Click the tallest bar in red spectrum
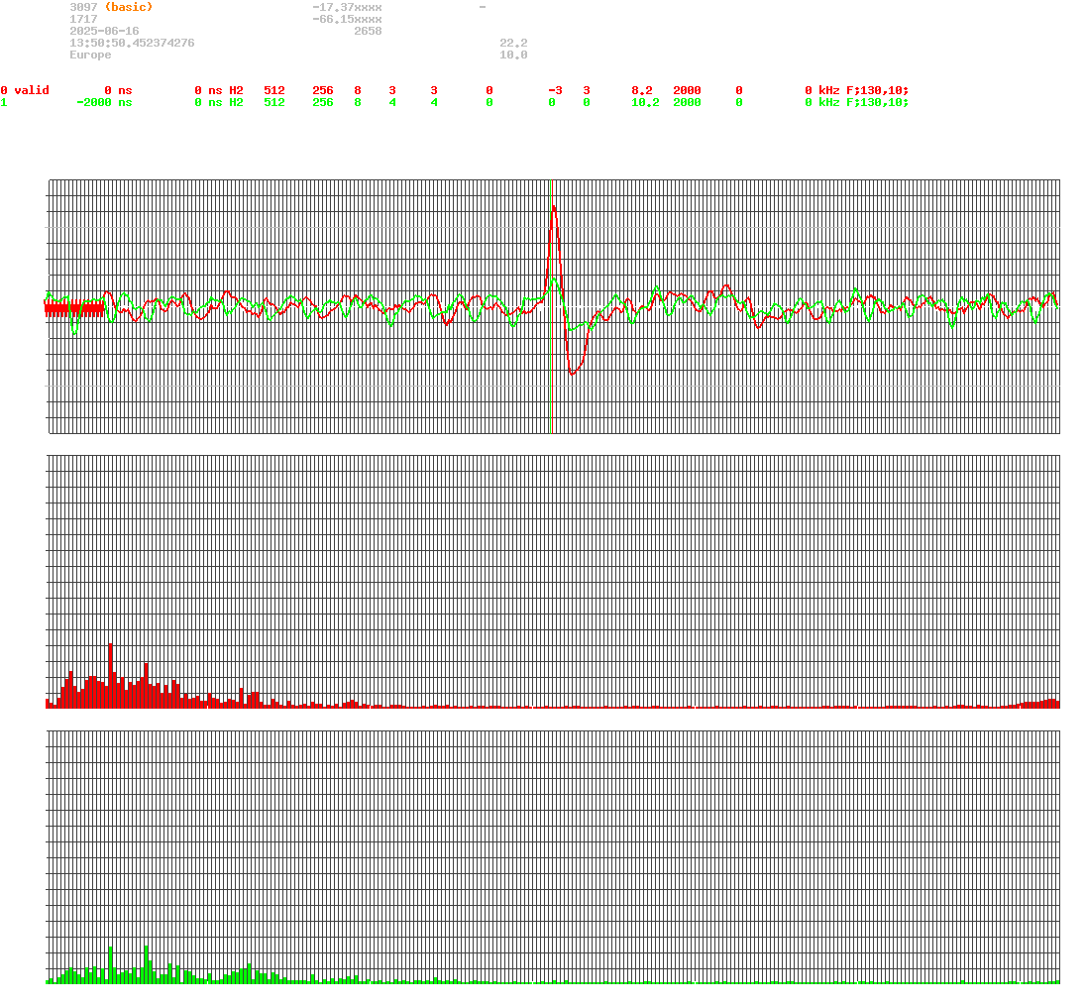The image size is (1085, 1006). [x=111, y=676]
